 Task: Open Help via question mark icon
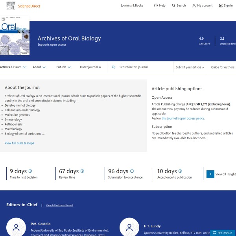coord(156,6)
